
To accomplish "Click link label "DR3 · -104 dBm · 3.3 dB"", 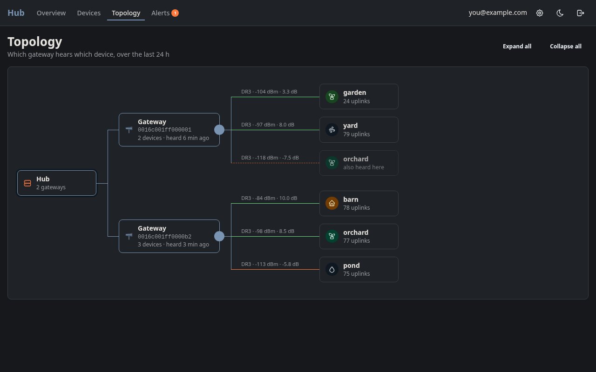I will pos(269,92).
